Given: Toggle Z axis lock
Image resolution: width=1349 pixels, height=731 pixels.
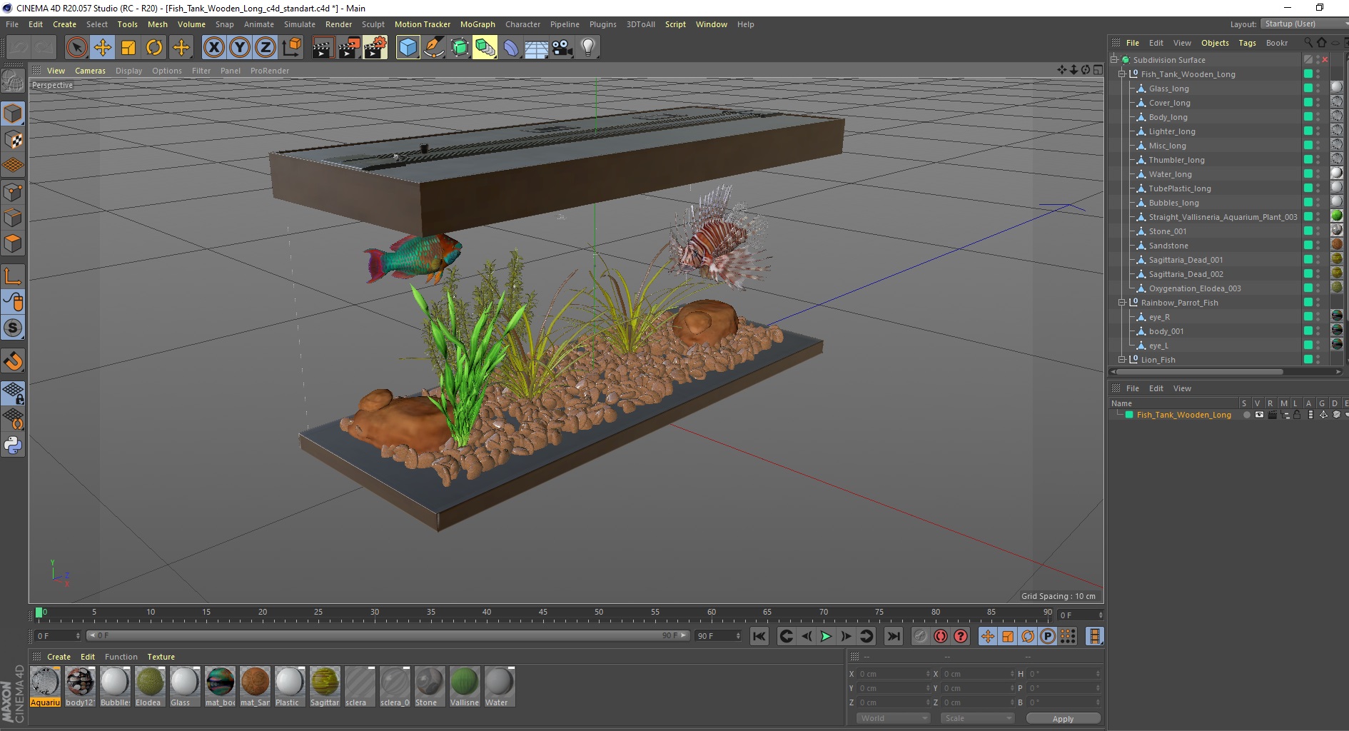Looking at the screenshot, I should point(266,48).
